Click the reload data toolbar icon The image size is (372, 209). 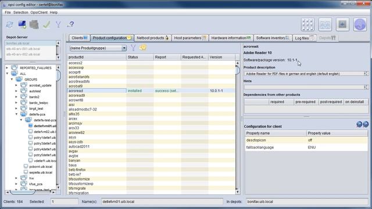tap(10, 24)
